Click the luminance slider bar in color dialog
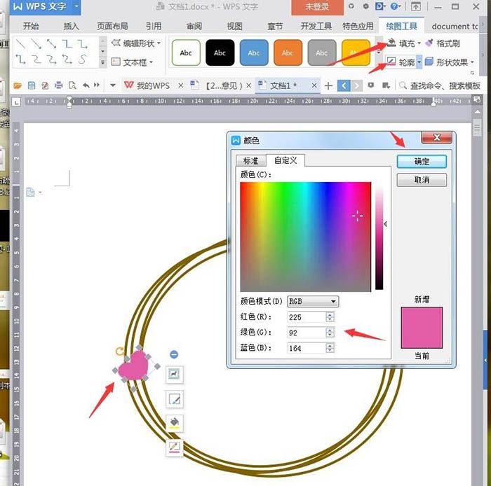Image resolution: width=491 pixels, height=486 pixels. tap(379, 238)
